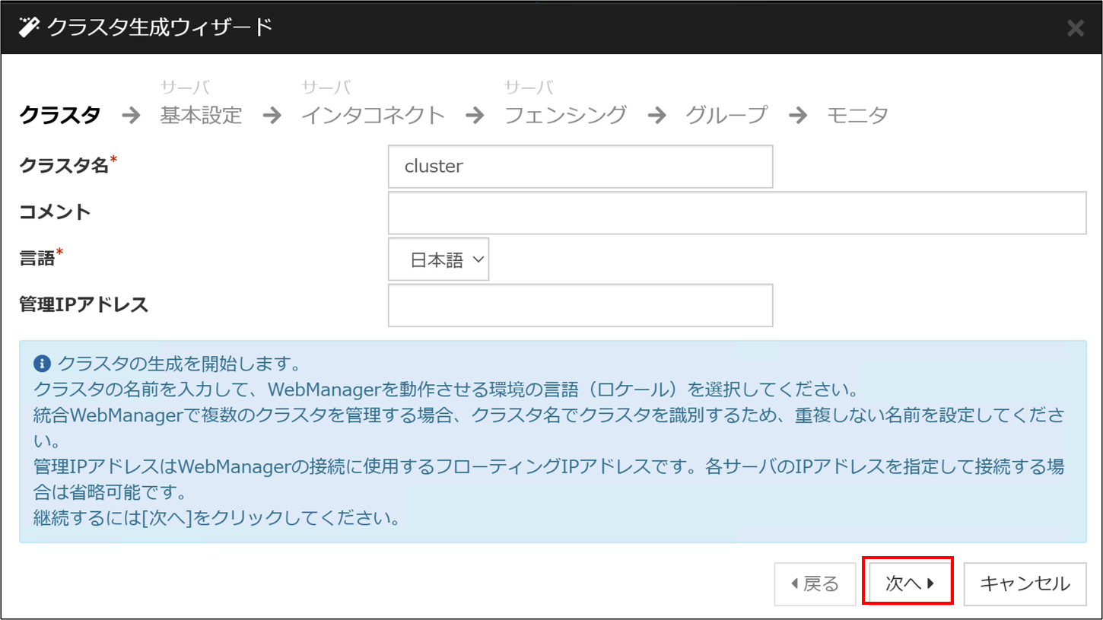Jump to the インタコネクト wizard step
The image size is (1103, 620).
[x=373, y=116]
